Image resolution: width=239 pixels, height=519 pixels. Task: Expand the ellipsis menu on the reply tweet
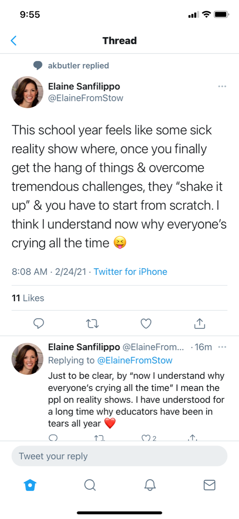click(222, 347)
